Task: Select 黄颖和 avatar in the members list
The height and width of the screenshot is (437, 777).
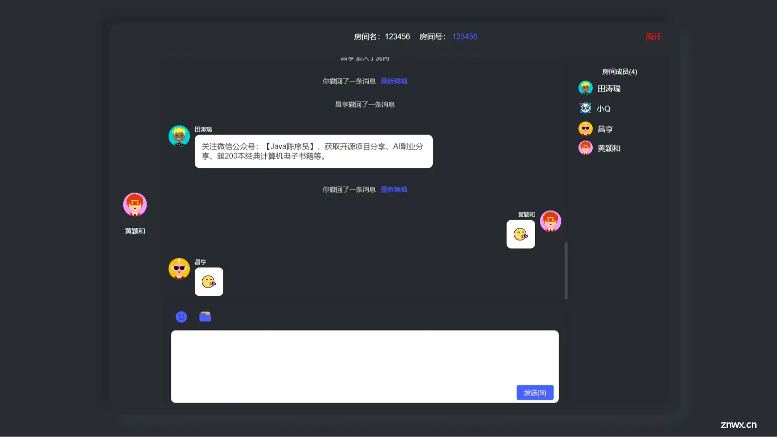Action: coord(586,148)
